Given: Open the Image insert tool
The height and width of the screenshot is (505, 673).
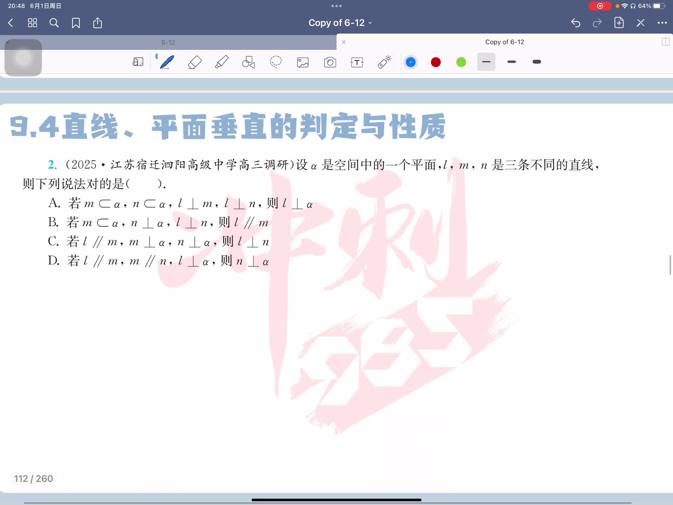Looking at the screenshot, I should (303, 62).
